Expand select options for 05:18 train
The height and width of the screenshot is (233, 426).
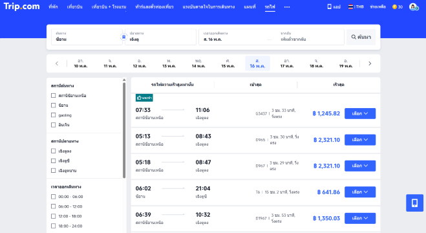[x=360, y=166]
